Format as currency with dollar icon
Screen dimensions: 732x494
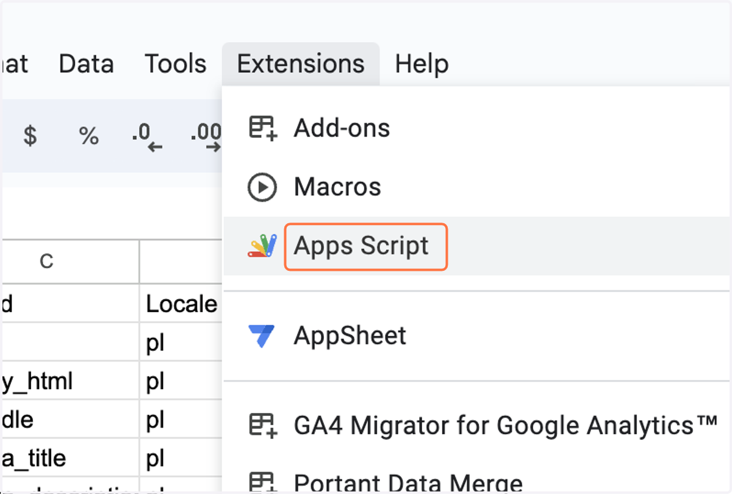pyautogui.click(x=30, y=135)
